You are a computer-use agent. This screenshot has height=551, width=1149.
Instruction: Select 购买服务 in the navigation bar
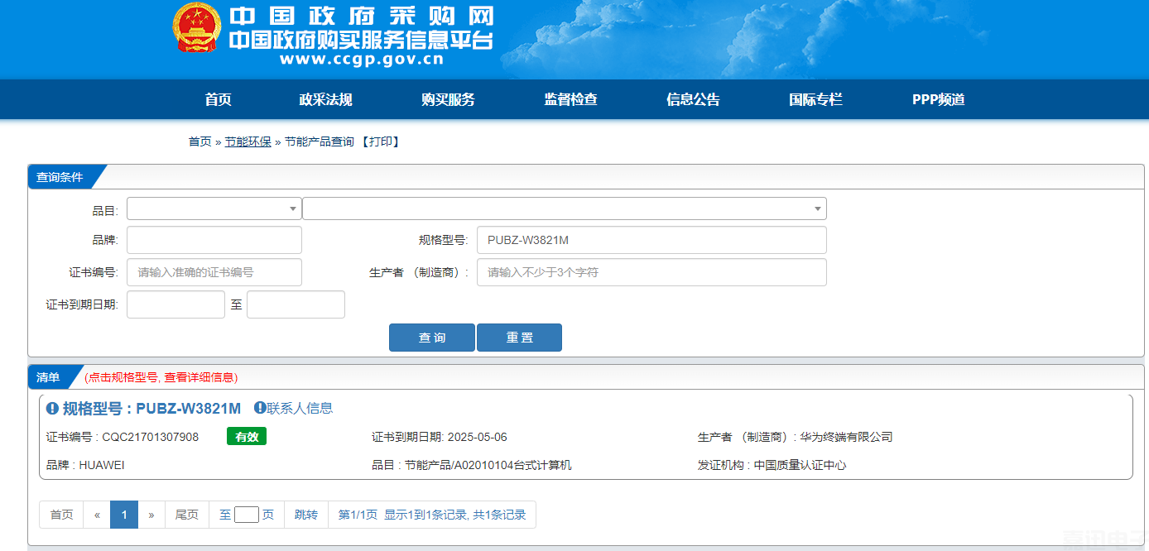coord(448,99)
